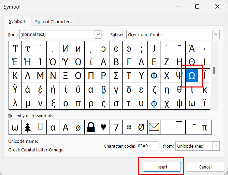This screenshot has height=175, width=228.
Task: Choose tree symbol in recently used
Action: [x=28, y=127]
